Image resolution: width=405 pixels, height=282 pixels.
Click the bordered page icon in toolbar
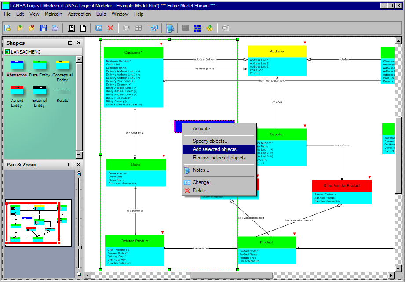point(71,28)
